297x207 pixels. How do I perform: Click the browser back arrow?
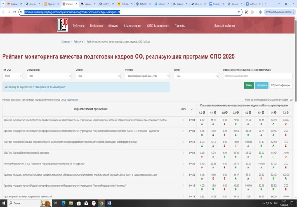3,12
